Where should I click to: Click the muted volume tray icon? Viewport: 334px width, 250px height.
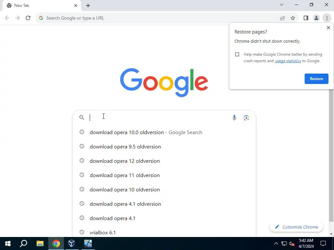click(x=292, y=243)
